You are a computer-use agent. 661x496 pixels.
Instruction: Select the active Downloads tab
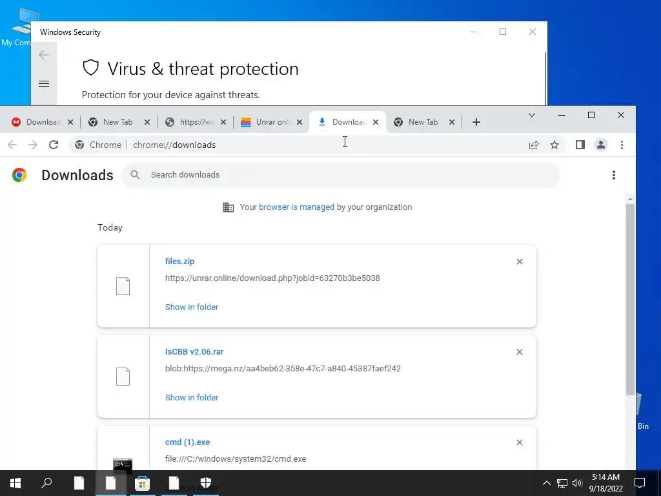tap(347, 122)
